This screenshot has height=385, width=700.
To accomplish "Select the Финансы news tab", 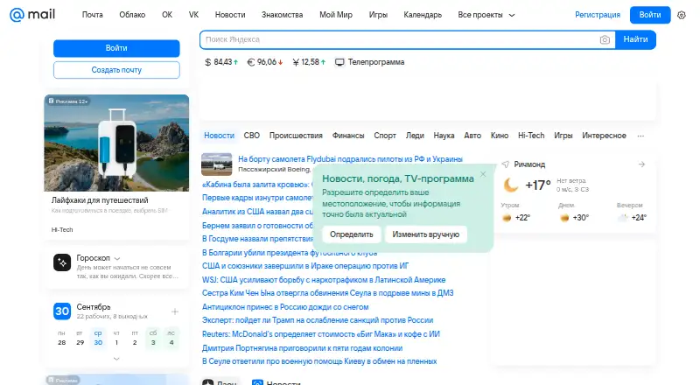I will click(348, 136).
